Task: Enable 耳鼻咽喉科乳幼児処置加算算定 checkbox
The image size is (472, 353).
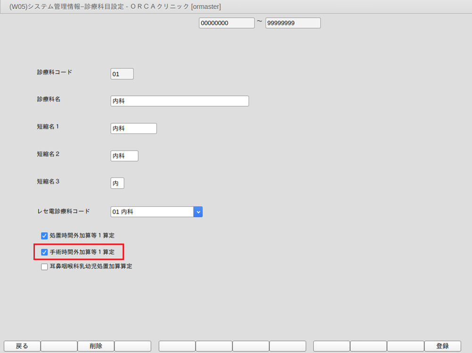Action: [44, 267]
